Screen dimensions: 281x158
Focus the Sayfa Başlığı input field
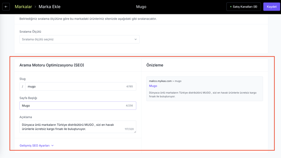[78, 105]
